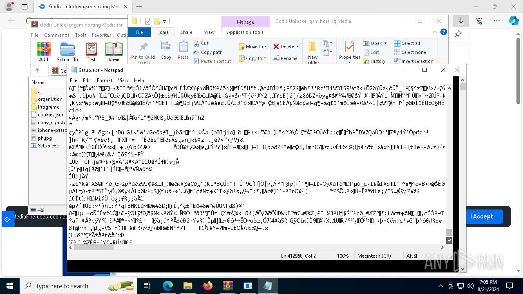Open File Explorer from taskbar
Screen dimensions: 523x294
click(x=188, y=286)
